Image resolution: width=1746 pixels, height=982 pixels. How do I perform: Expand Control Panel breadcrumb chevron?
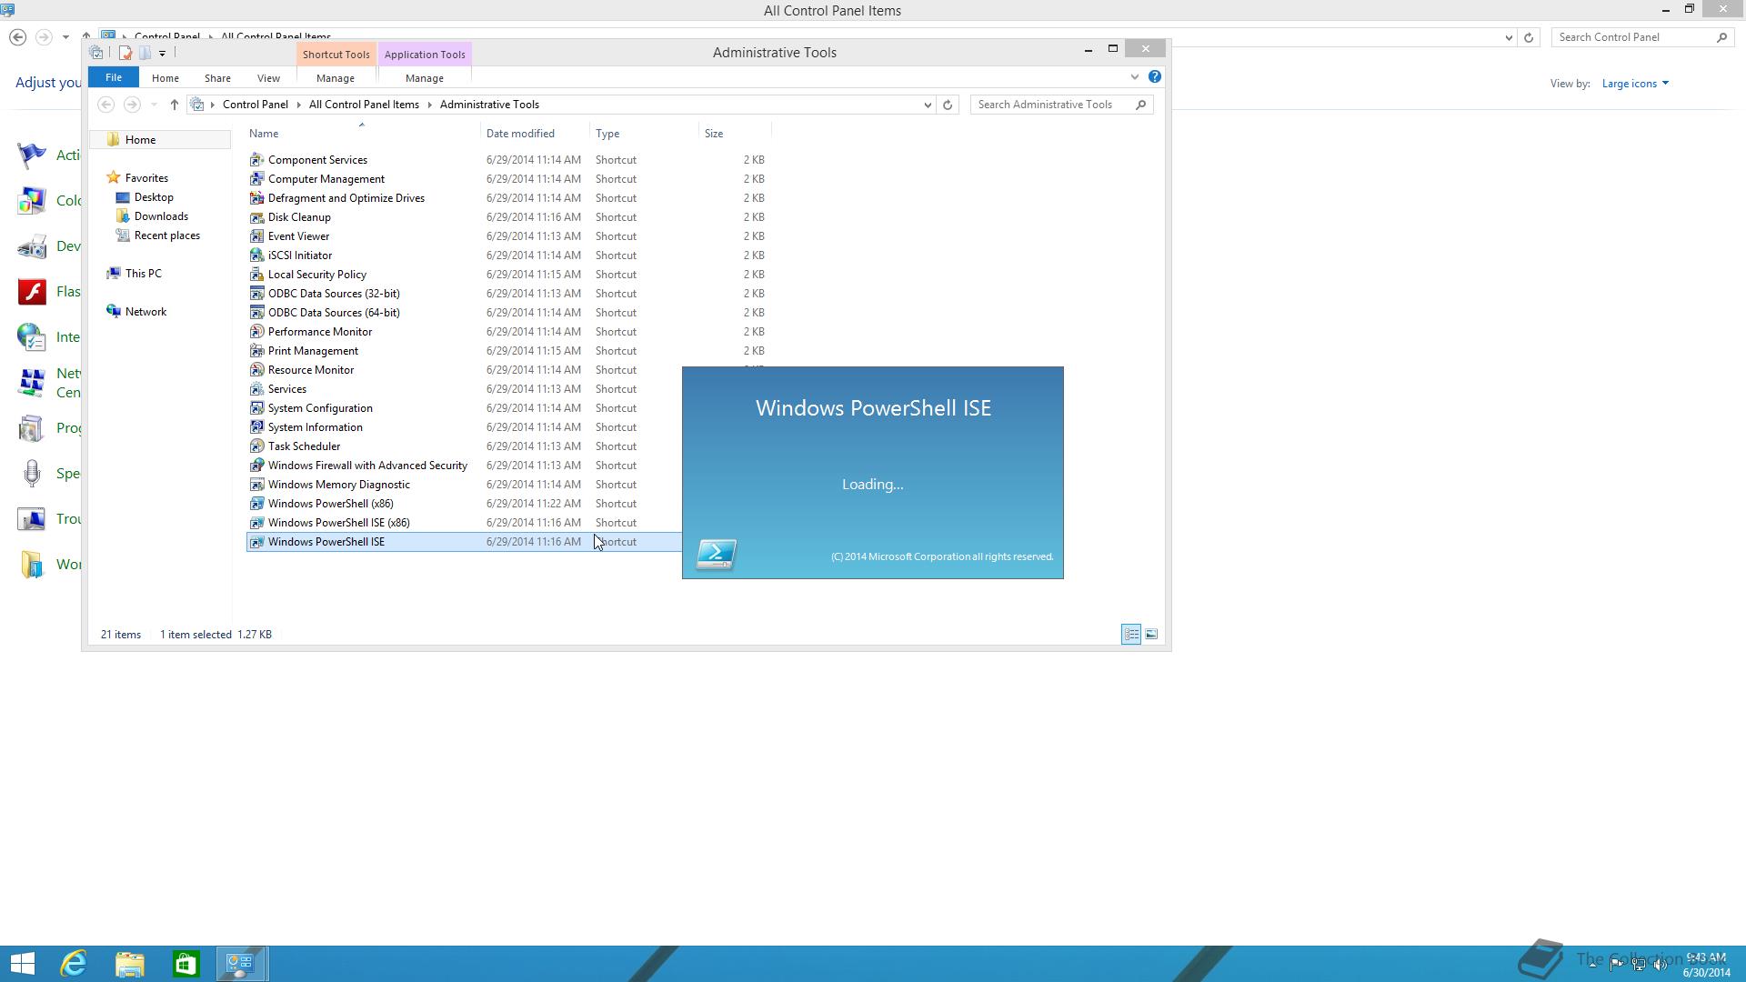298,105
